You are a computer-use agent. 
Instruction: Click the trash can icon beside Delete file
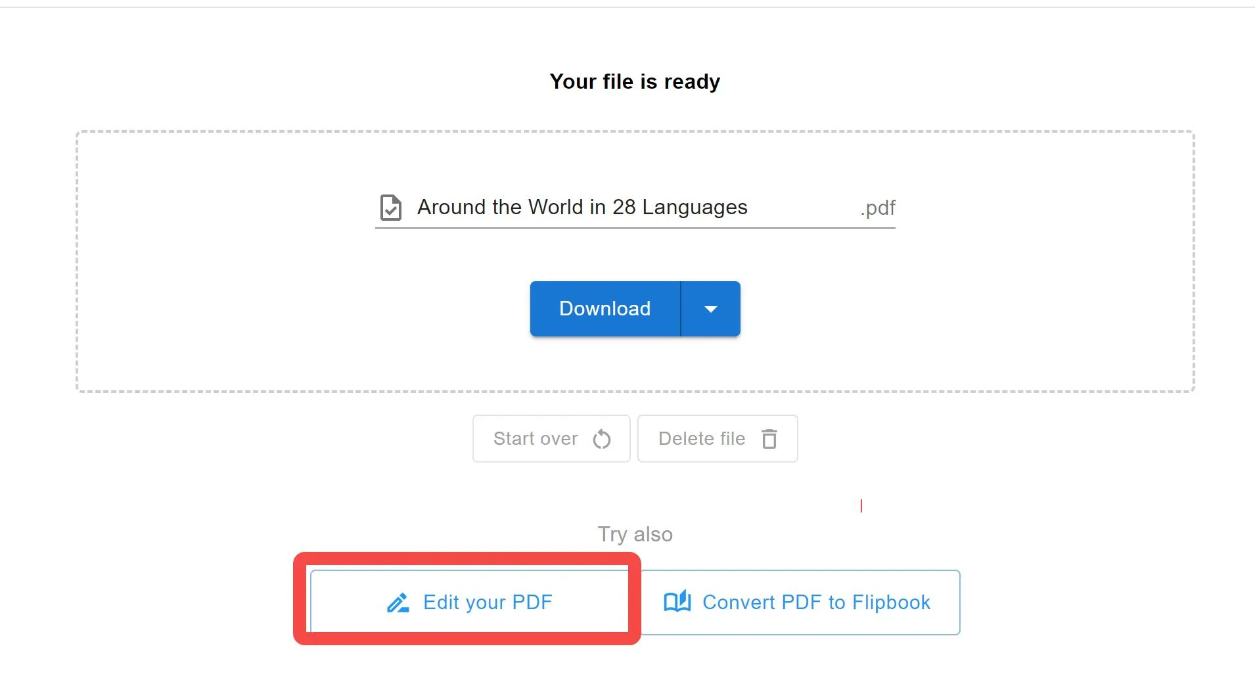[x=770, y=439]
